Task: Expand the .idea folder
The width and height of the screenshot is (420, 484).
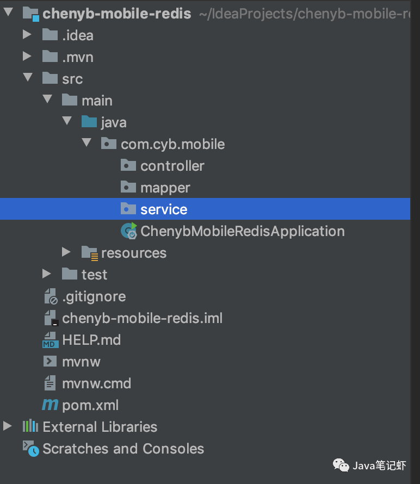Action: (x=27, y=35)
